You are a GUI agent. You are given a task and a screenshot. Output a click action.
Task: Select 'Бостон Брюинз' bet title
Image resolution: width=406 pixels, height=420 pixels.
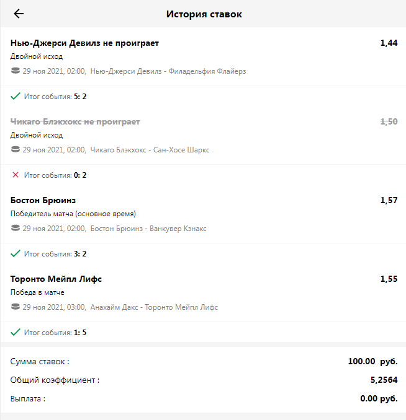tap(43, 200)
